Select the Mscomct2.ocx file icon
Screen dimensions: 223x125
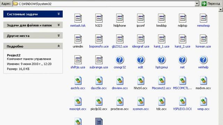(x=162, y=81)
